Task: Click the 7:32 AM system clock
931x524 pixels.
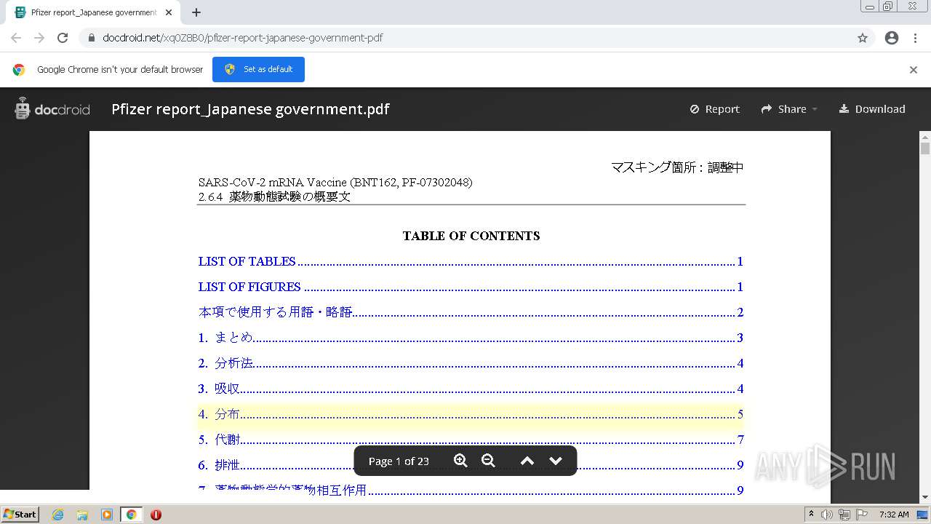Action: coord(894,515)
